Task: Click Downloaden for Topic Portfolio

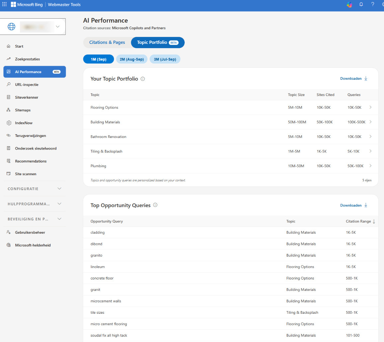Action: coord(351,78)
